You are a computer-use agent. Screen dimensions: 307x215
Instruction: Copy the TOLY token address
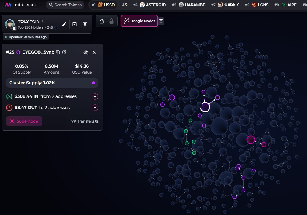point(44,21)
